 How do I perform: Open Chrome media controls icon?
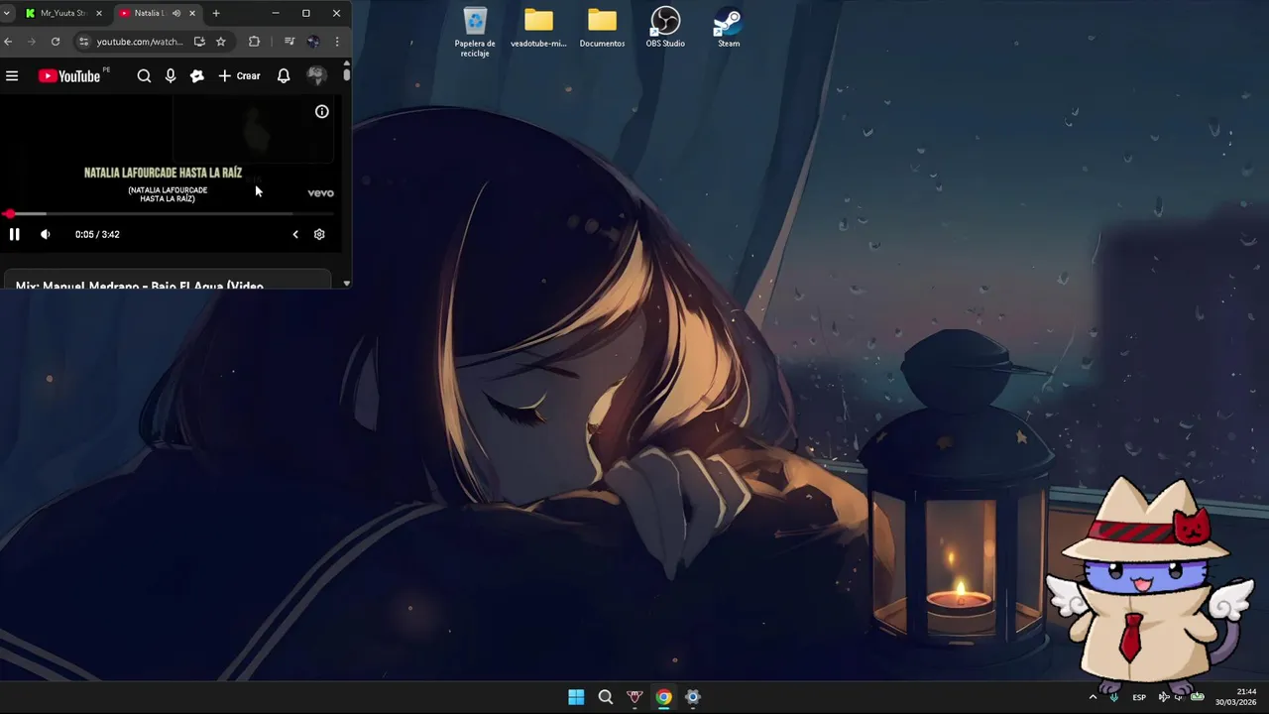[x=288, y=42]
